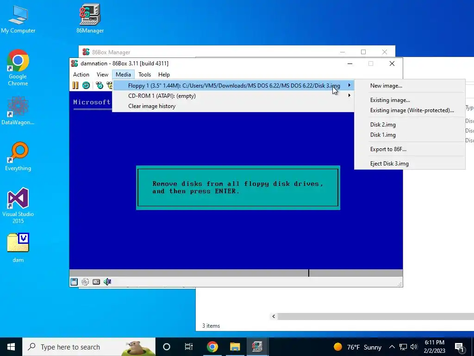Open the Windows Start menu
Viewport: 474px width, 356px height.
11,347
